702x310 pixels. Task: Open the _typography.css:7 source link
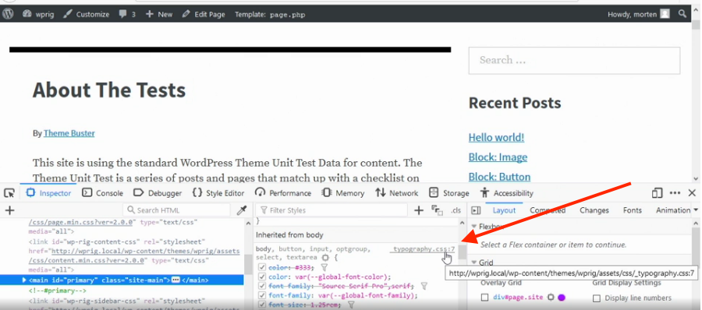[x=424, y=248]
